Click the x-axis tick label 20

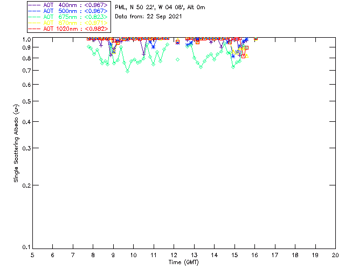(x=335, y=255)
